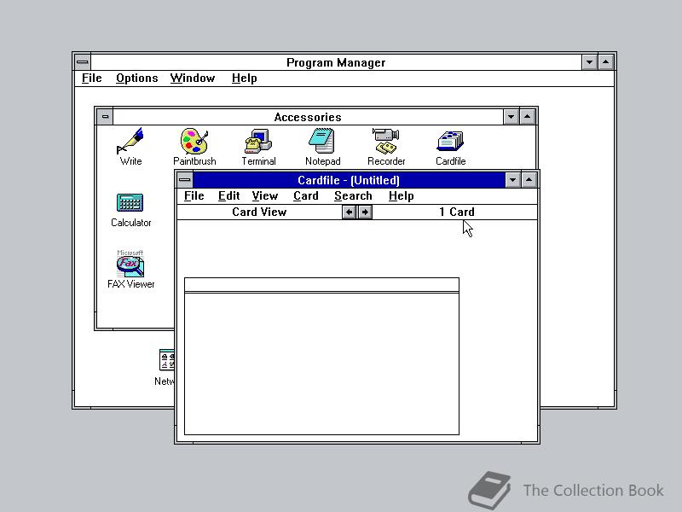Click the Cardfile - (Untitled) title bar

[349, 180]
